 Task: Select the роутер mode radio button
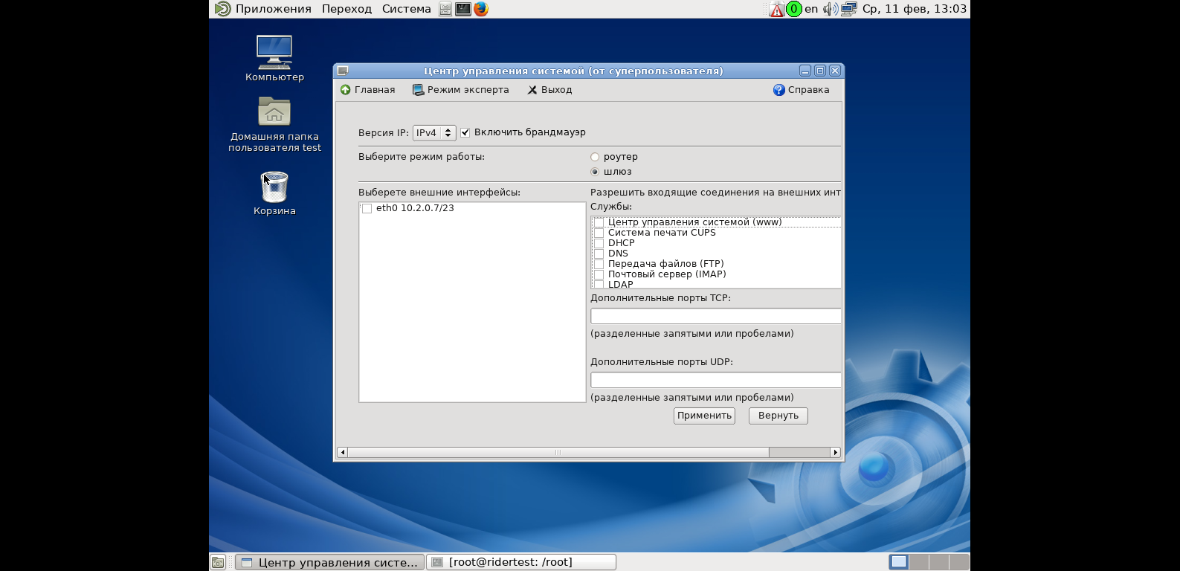pyautogui.click(x=595, y=157)
